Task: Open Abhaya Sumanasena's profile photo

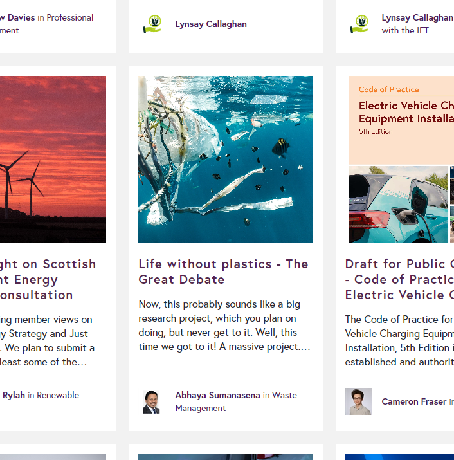Action: [151, 401]
